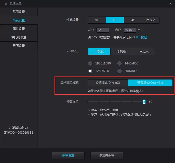Switch to 极速模式(DirectX) rendering
This screenshot has width=175, height=163.
pyautogui.click(x=108, y=83)
